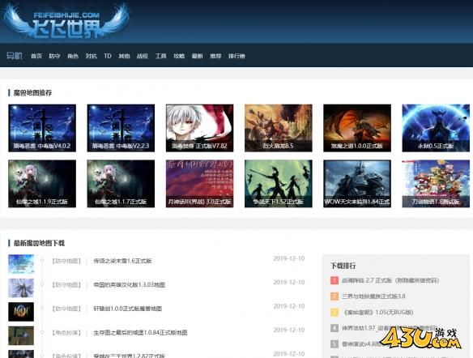Viewport: 473px width, 358px height.
Task: Open the 角色 nav category
Action: click(x=73, y=56)
